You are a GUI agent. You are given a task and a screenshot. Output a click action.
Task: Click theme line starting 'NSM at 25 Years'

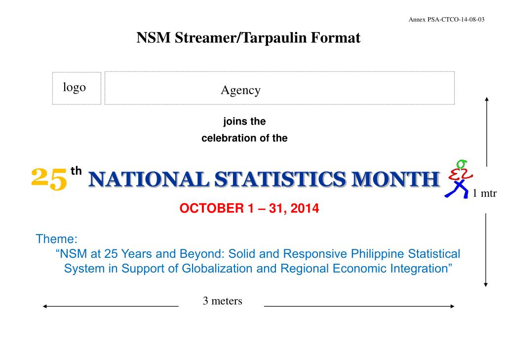(258, 254)
